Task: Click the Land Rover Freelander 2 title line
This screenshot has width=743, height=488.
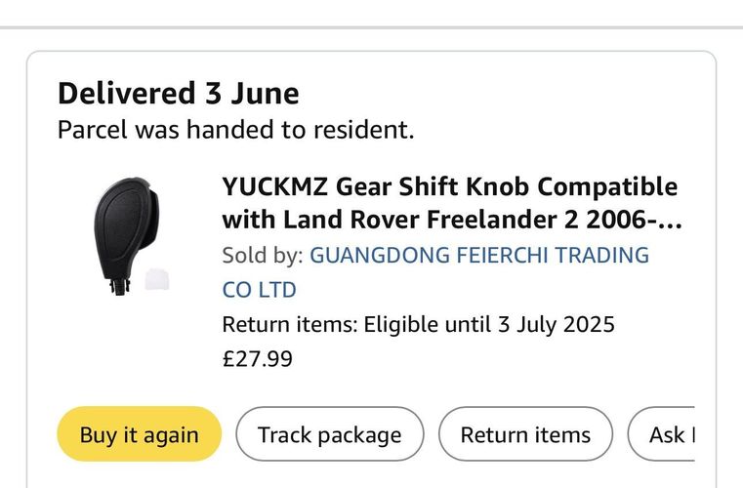Action: click(x=452, y=220)
